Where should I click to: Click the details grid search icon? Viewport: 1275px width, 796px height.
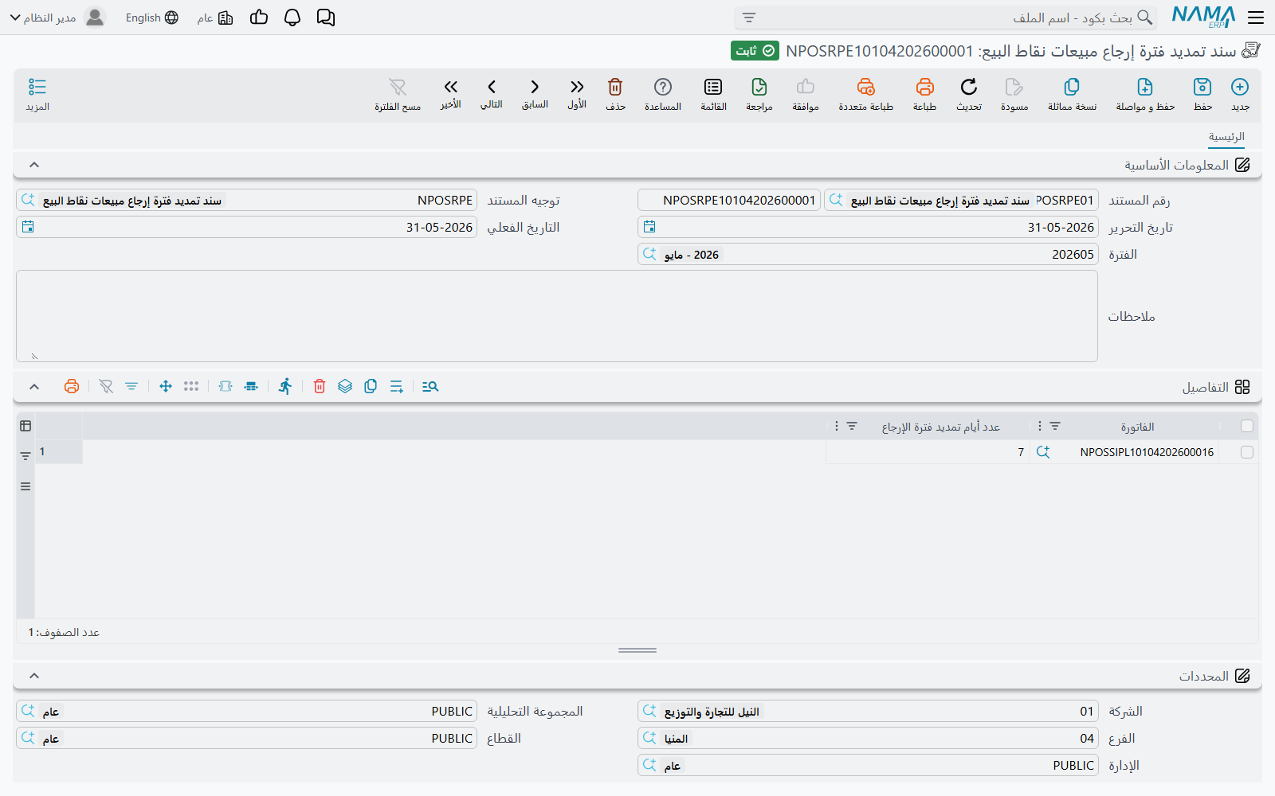pyautogui.click(x=430, y=386)
